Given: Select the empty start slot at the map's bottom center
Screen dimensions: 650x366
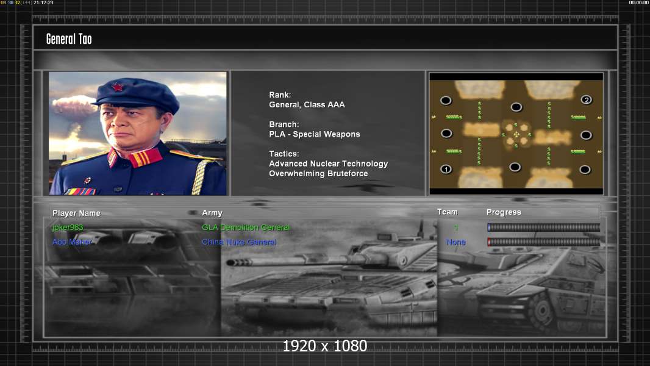Looking at the screenshot, I should pyautogui.click(x=515, y=167).
